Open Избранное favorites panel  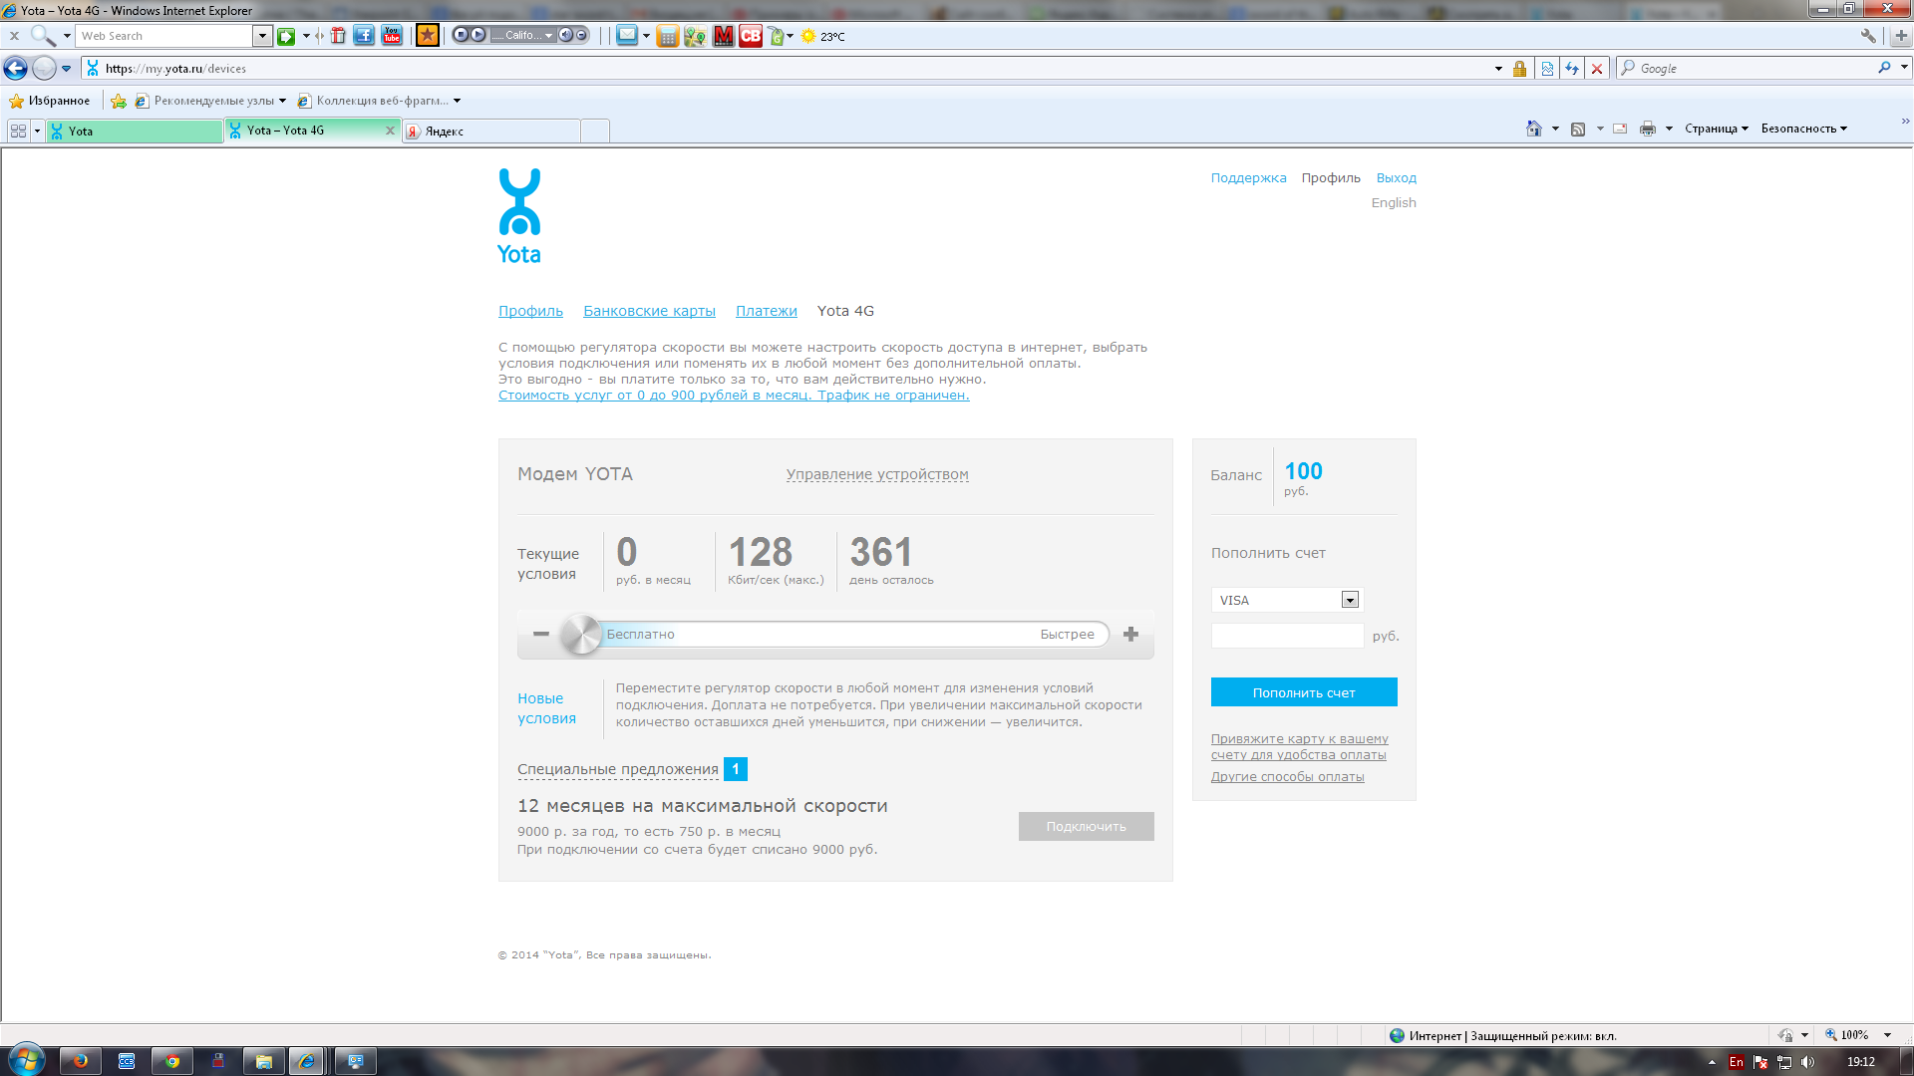[50, 101]
